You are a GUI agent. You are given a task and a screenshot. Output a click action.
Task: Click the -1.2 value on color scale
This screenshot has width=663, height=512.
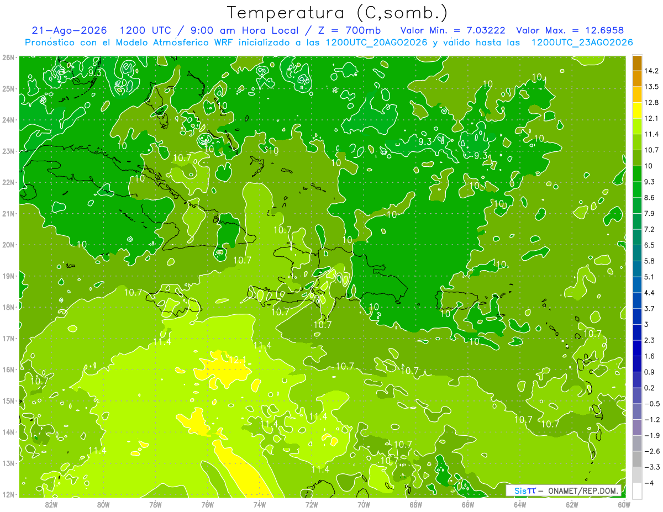(x=651, y=419)
